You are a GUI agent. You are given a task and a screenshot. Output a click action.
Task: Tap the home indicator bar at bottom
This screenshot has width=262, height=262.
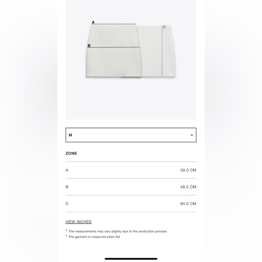coord(131,259)
